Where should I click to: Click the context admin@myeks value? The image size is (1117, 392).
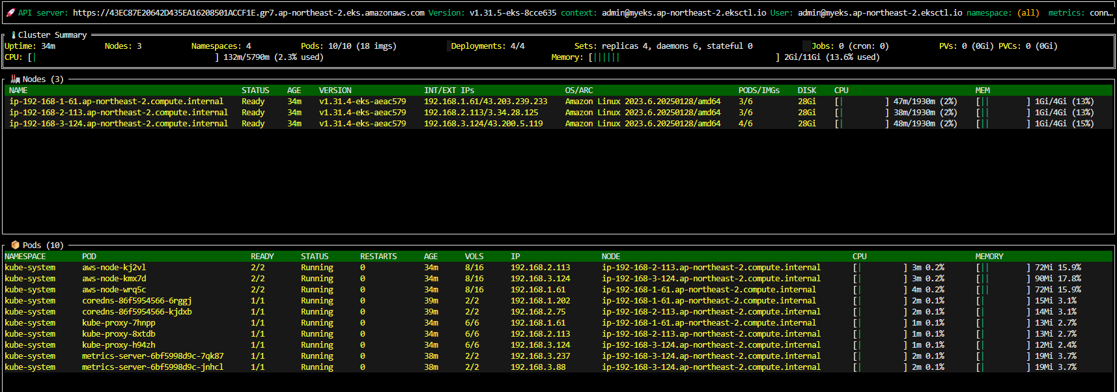tap(683, 12)
